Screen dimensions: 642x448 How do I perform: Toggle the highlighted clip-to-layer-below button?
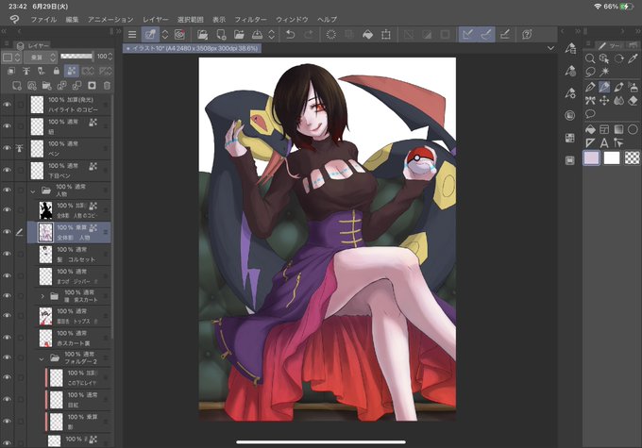[x=71, y=71]
